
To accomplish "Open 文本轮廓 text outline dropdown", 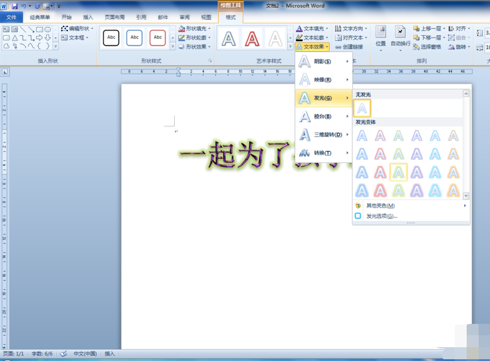I will 312,38.
